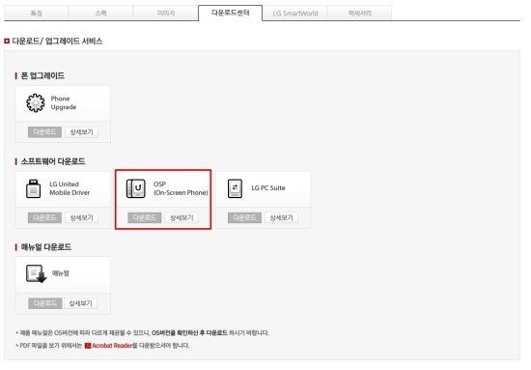Image resolution: width=531 pixels, height=370 pixels.
Task: Click the Phone Upgrade gear icon
Action: point(35,102)
